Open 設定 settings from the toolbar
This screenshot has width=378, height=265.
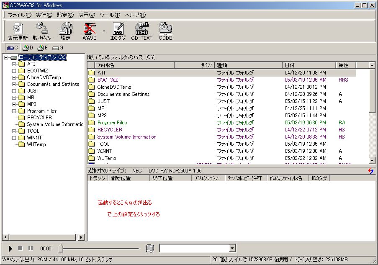click(65, 31)
